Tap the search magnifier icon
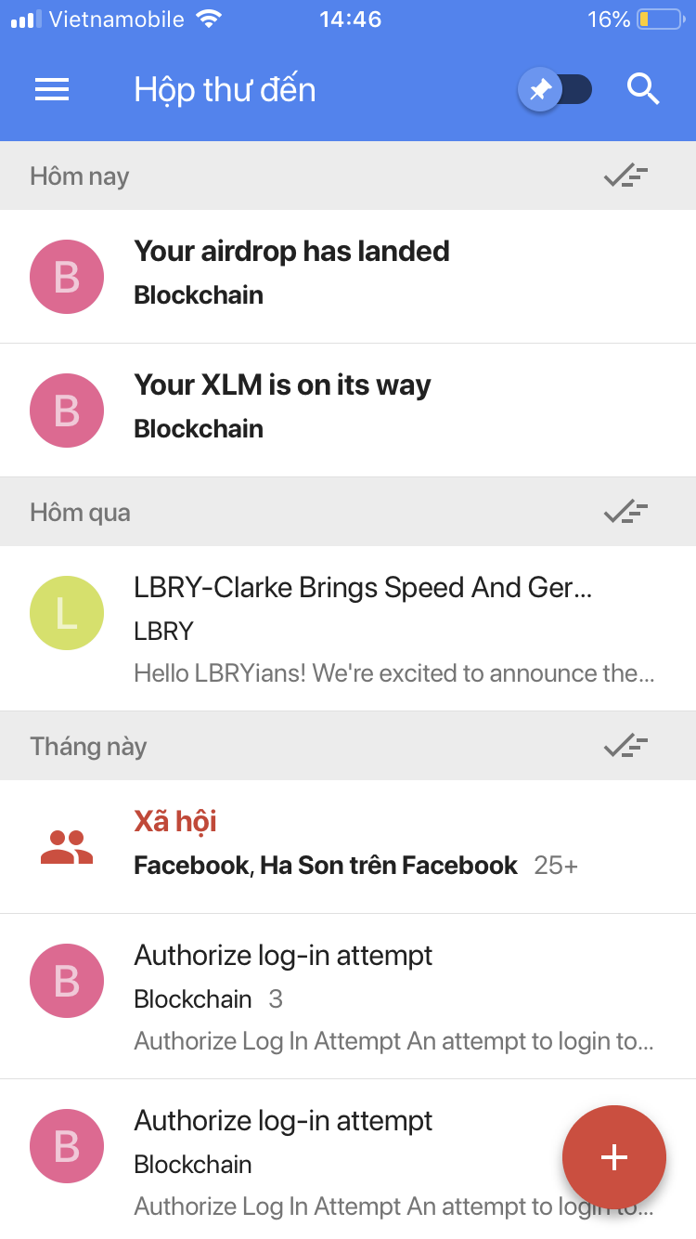The height and width of the screenshot is (1239, 696). [643, 89]
